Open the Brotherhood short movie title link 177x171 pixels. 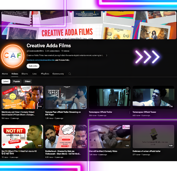point(63,152)
